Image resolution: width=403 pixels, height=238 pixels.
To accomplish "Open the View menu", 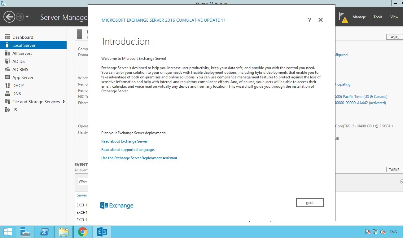I will point(394,17).
